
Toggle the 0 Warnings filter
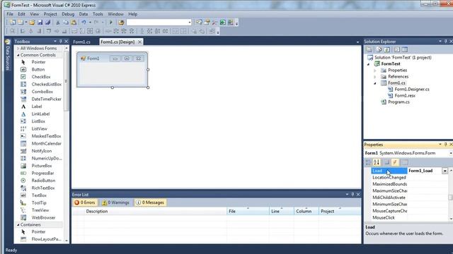point(115,202)
